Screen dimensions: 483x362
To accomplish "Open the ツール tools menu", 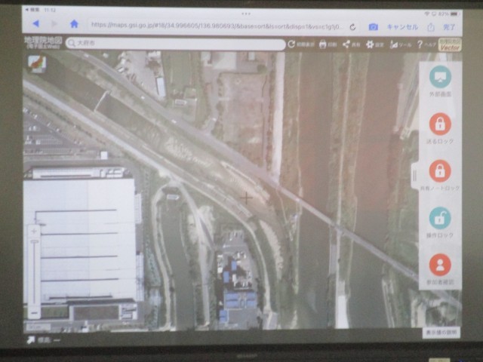I will point(400,45).
